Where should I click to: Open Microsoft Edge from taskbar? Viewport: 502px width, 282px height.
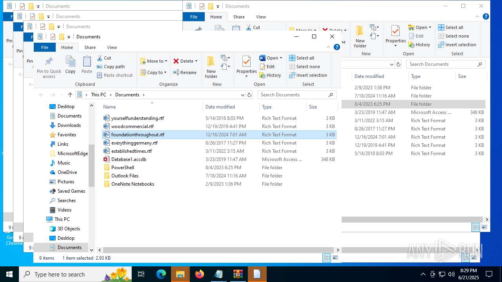161,274
